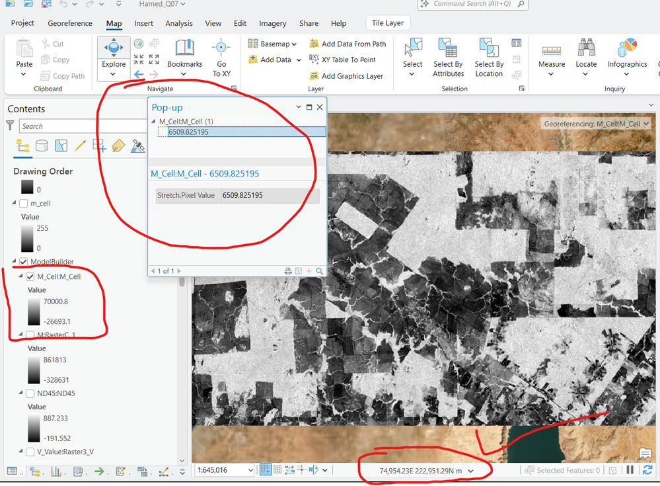Open the Basemap dropdown
660x486 pixels.
[x=272, y=44]
